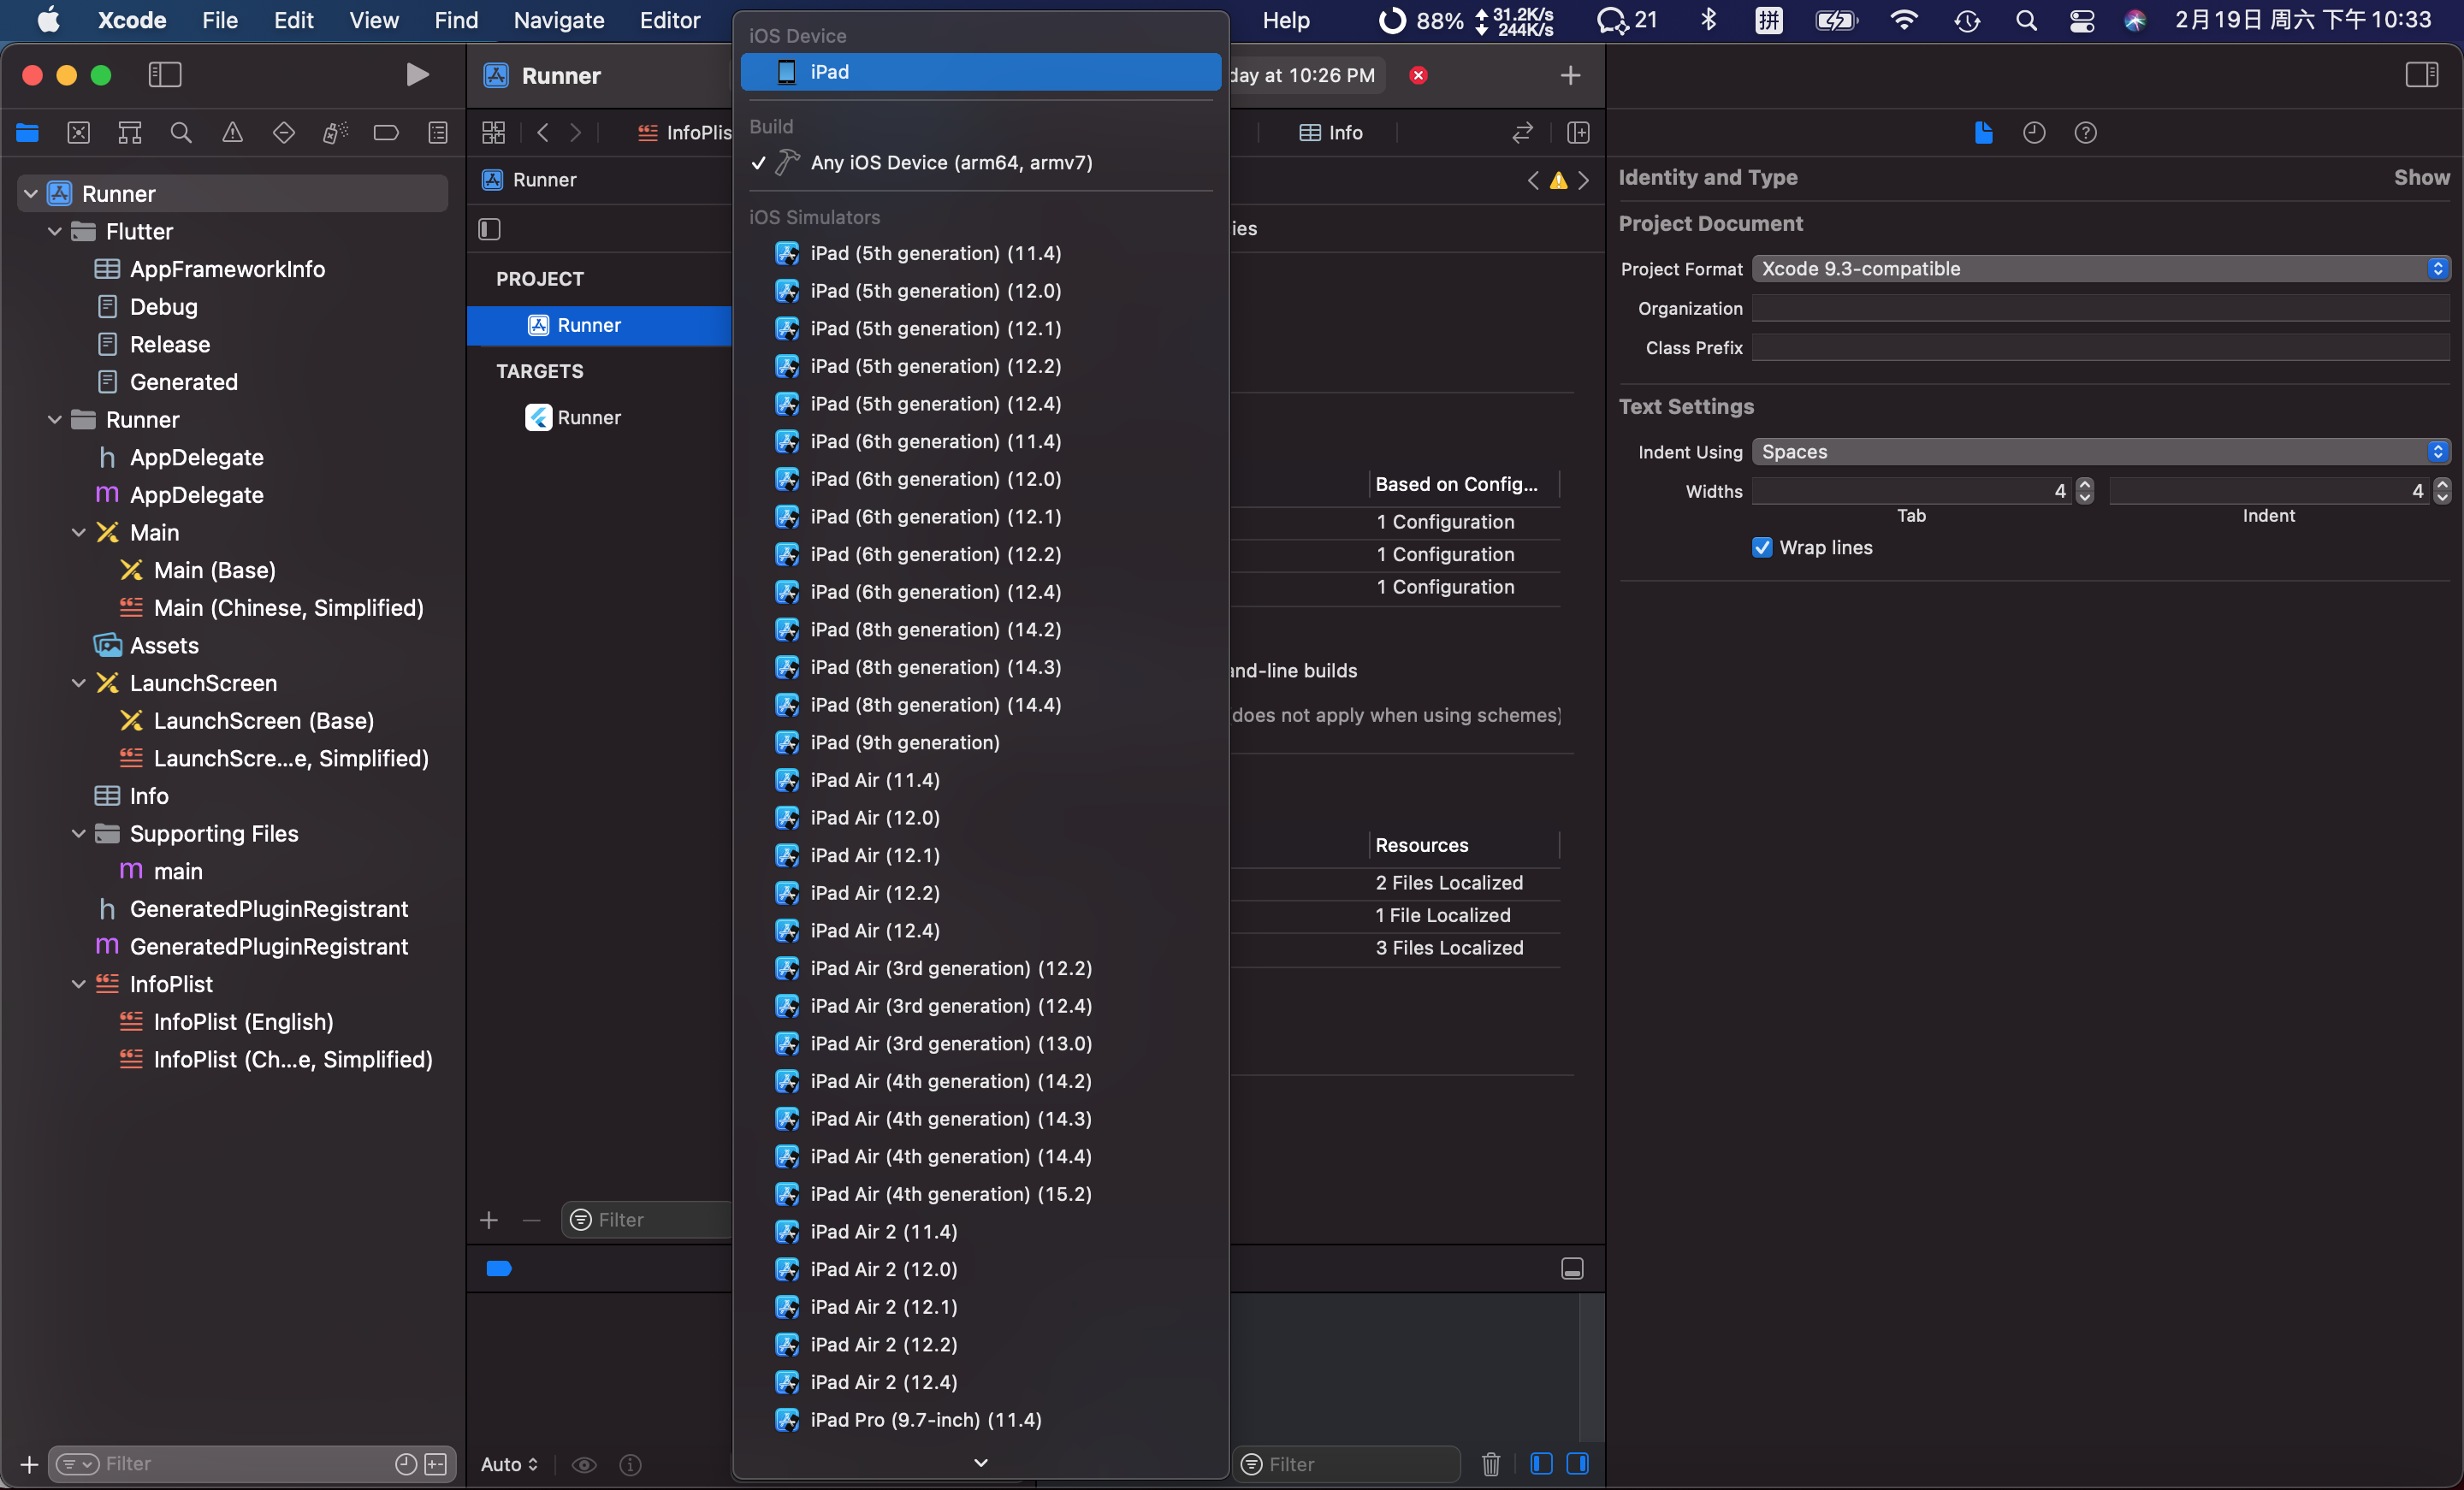Select Any iOS Device (arm64, armv7)
The height and width of the screenshot is (1490, 2464).
pyautogui.click(x=980, y=162)
